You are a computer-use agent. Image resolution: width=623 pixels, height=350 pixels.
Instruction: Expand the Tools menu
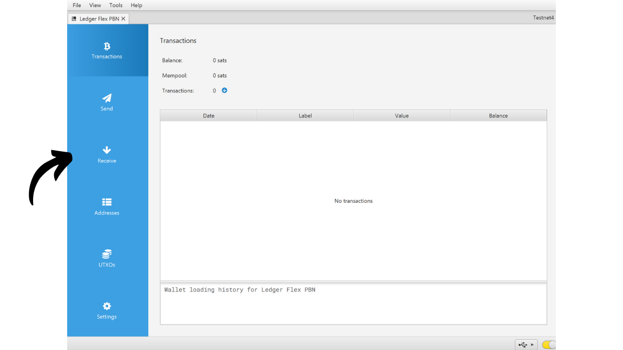pyautogui.click(x=116, y=5)
